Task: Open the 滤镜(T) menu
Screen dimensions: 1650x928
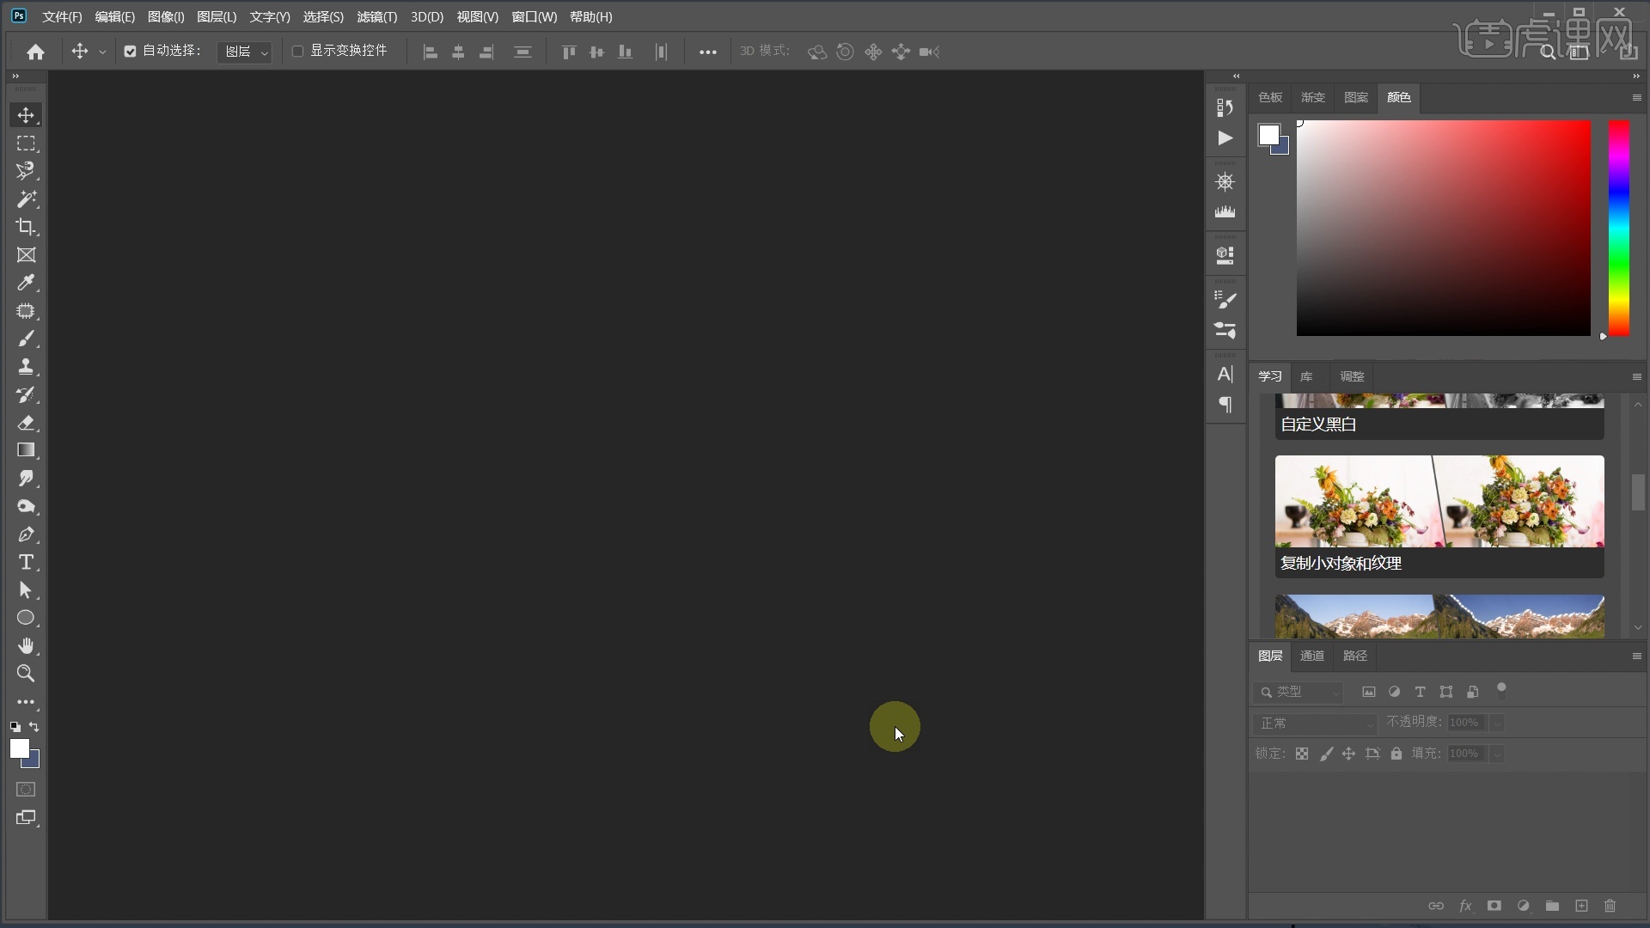Action: pos(376,17)
